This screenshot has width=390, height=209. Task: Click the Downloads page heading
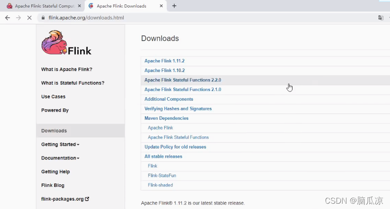tap(160, 38)
